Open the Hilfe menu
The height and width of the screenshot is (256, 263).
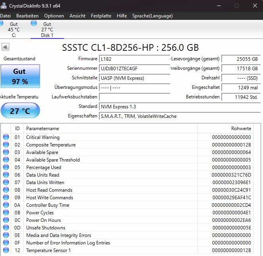[x=122, y=16]
